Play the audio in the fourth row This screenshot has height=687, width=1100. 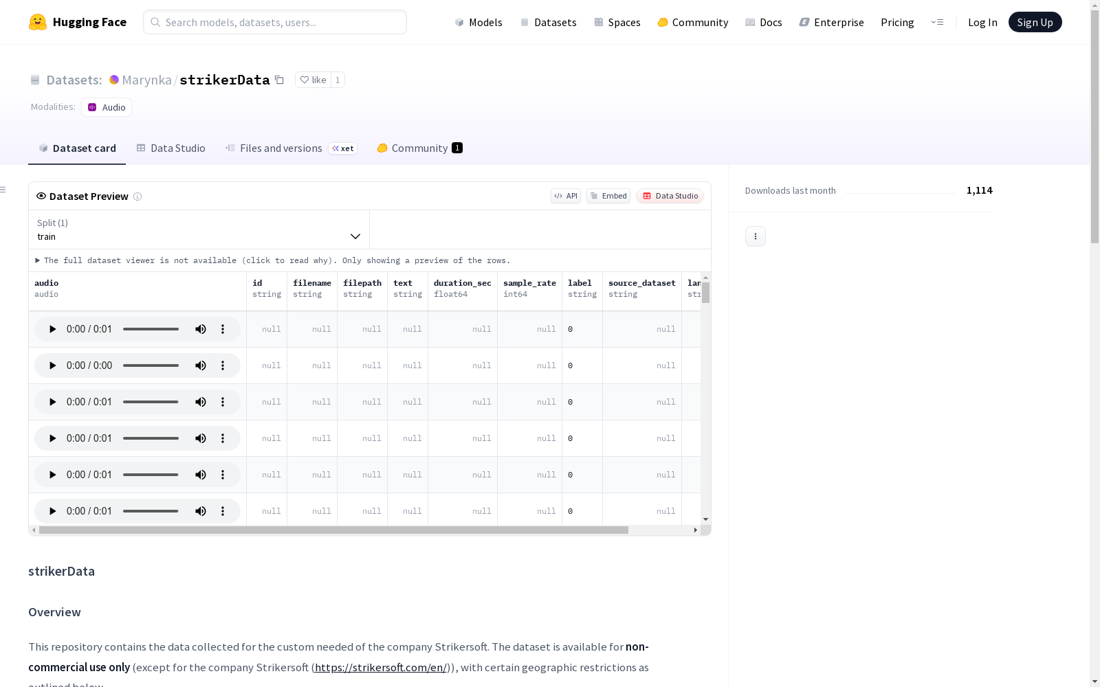(x=52, y=438)
